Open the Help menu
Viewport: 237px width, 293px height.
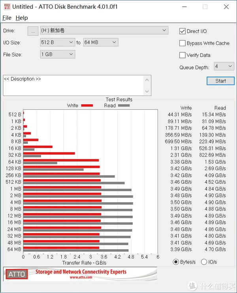[x=22, y=18]
